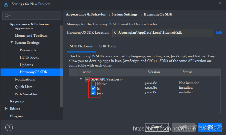Select the System Settings item
226x135 pixels.
27,43
